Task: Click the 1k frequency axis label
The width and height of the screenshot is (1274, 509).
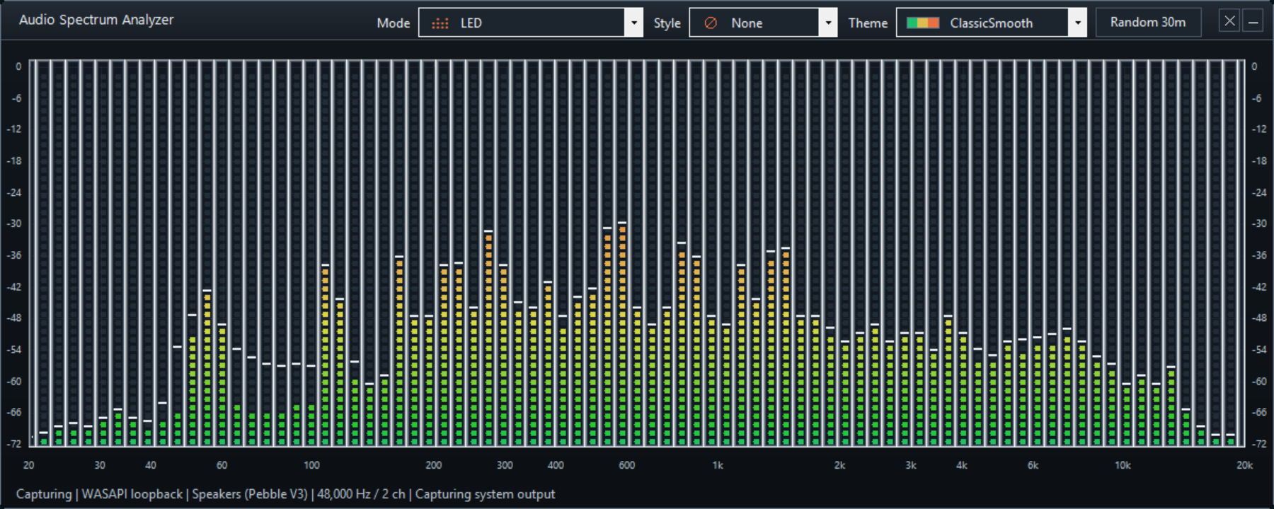Action: [x=718, y=465]
